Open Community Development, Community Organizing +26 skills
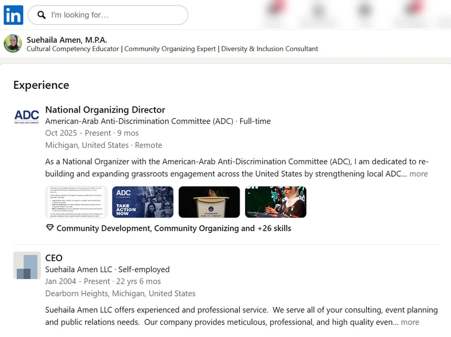Viewport: 451px width, 337px height. coord(174,228)
